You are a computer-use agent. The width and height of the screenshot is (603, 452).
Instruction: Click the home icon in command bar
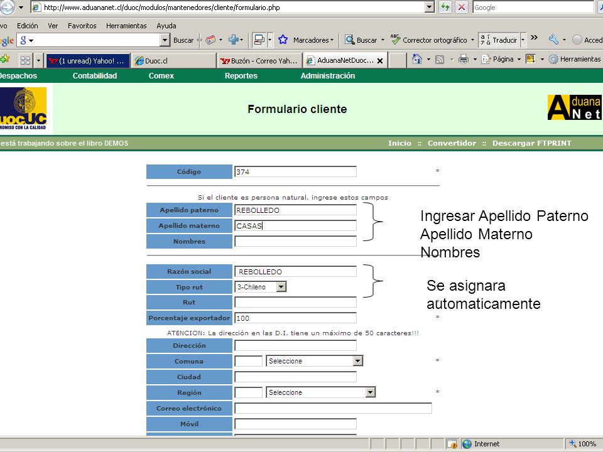point(417,59)
